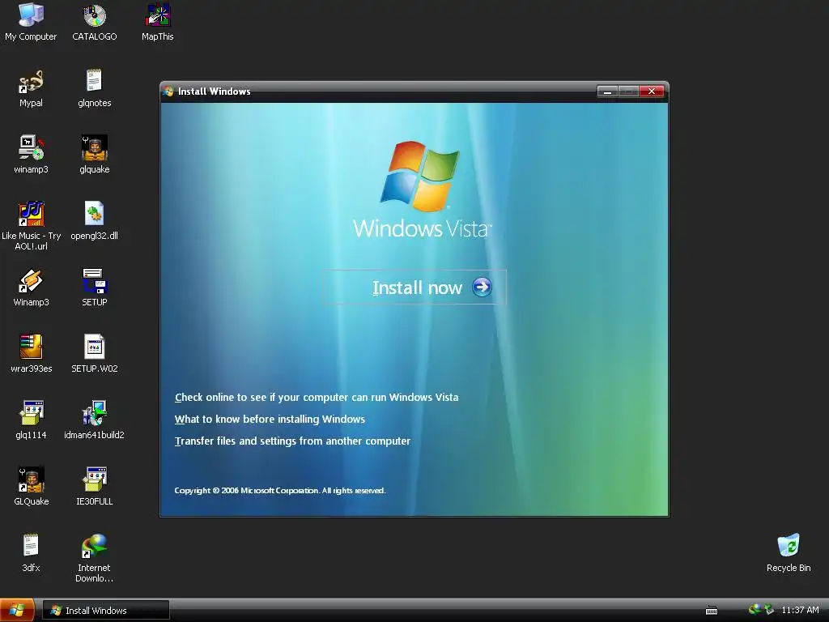Image resolution: width=829 pixels, height=622 pixels.
Task: Click the blue arrow beside Install now
Action: pos(482,288)
